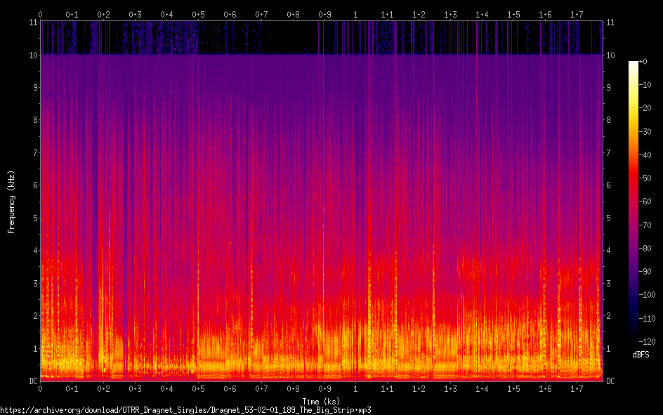The width and height of the screenshot is (663, 415).
Task: Click the 3 kHz label on the right axis
Action: [609, 283]
